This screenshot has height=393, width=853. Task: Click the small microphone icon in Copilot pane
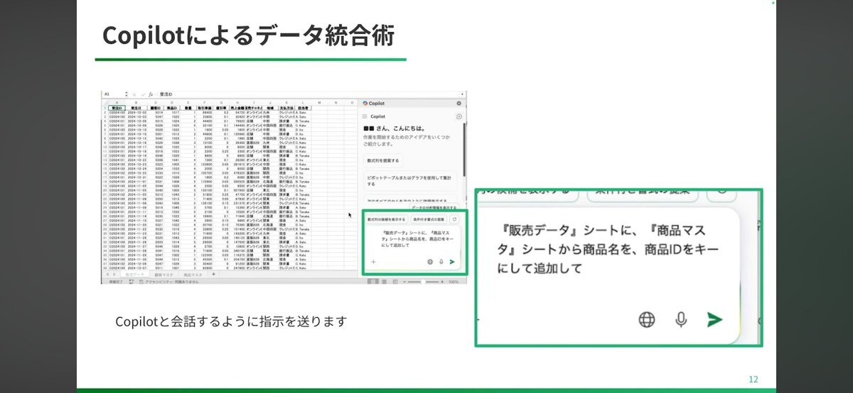click(441, 262)
